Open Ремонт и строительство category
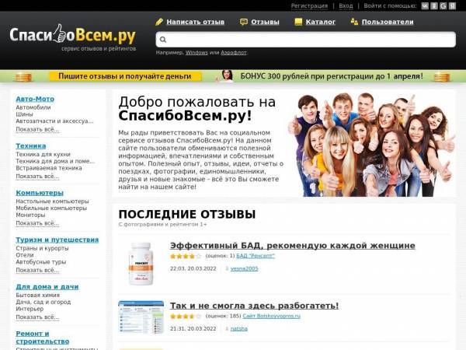 tap(43, 338)
